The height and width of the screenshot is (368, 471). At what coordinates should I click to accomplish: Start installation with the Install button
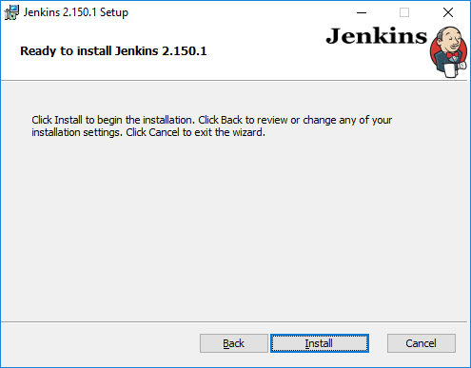320,343
